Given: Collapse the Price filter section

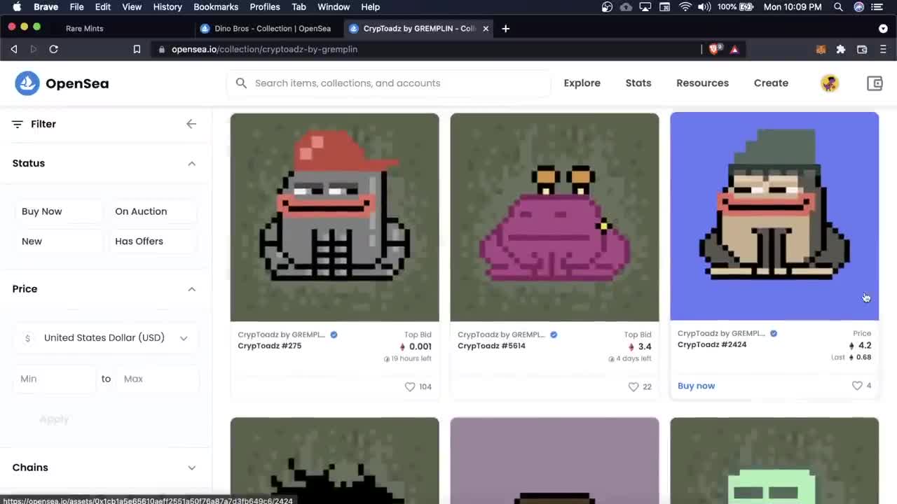Looking at the screenshot, I should (x=191, y=289).
